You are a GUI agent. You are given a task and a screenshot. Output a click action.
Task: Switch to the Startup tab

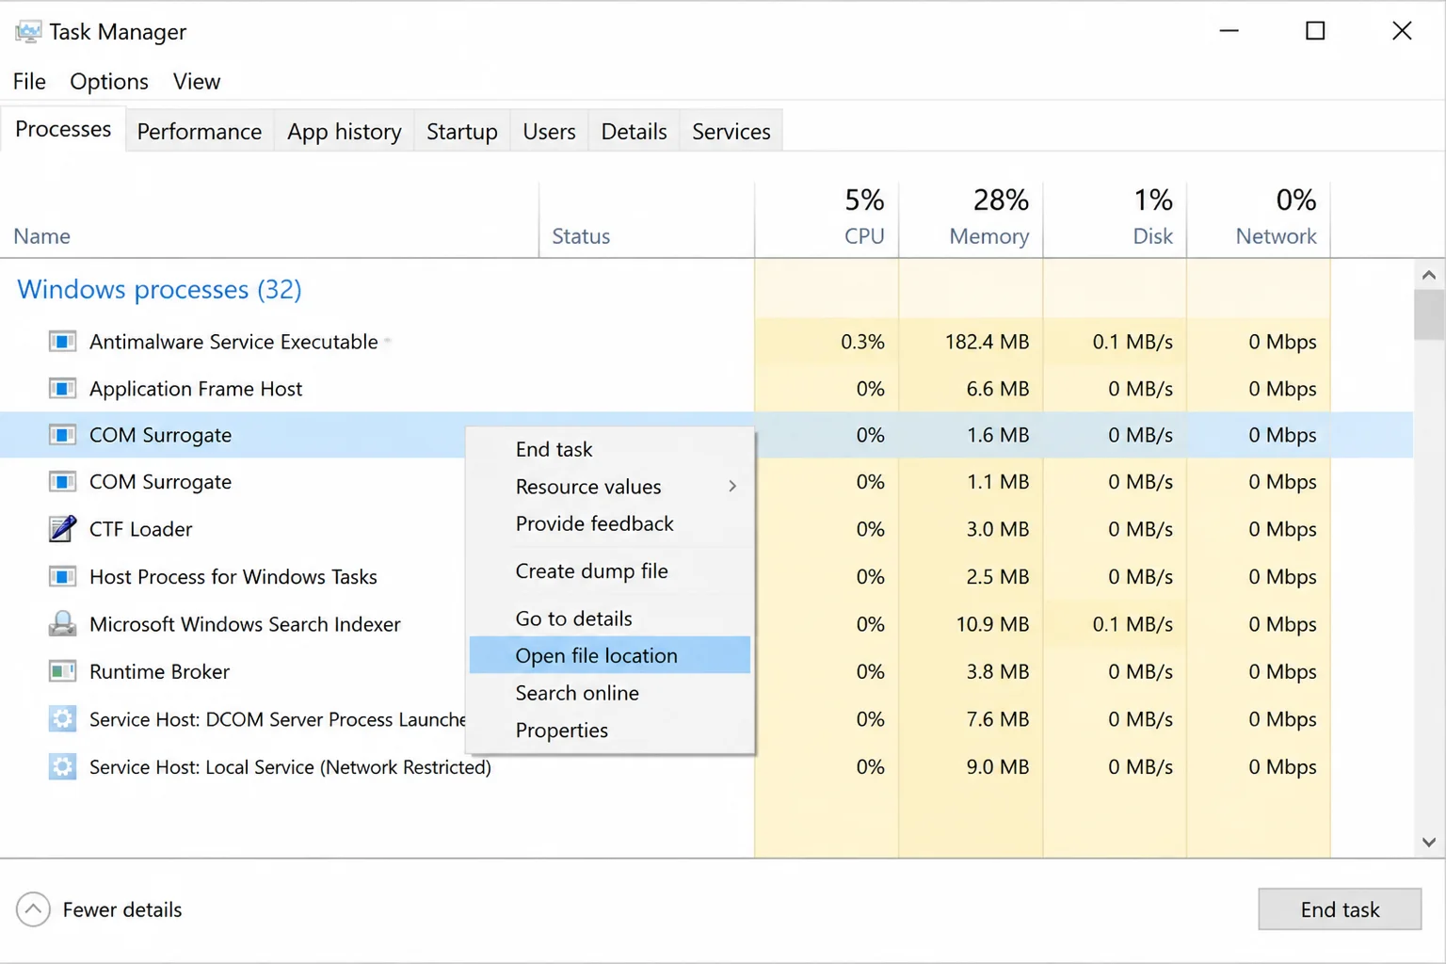[462, 132]
